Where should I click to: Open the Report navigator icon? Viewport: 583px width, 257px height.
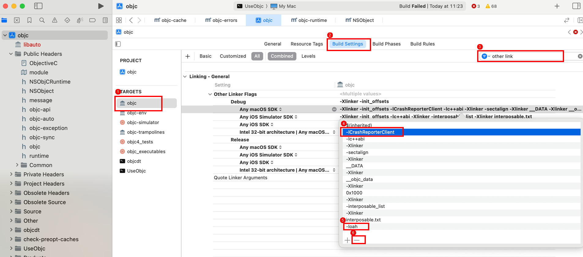tap(105, 20)
